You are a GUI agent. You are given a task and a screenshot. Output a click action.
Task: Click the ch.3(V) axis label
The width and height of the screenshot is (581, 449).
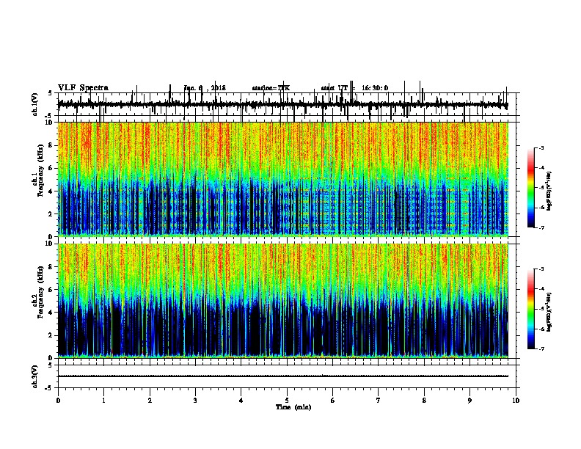34,376
